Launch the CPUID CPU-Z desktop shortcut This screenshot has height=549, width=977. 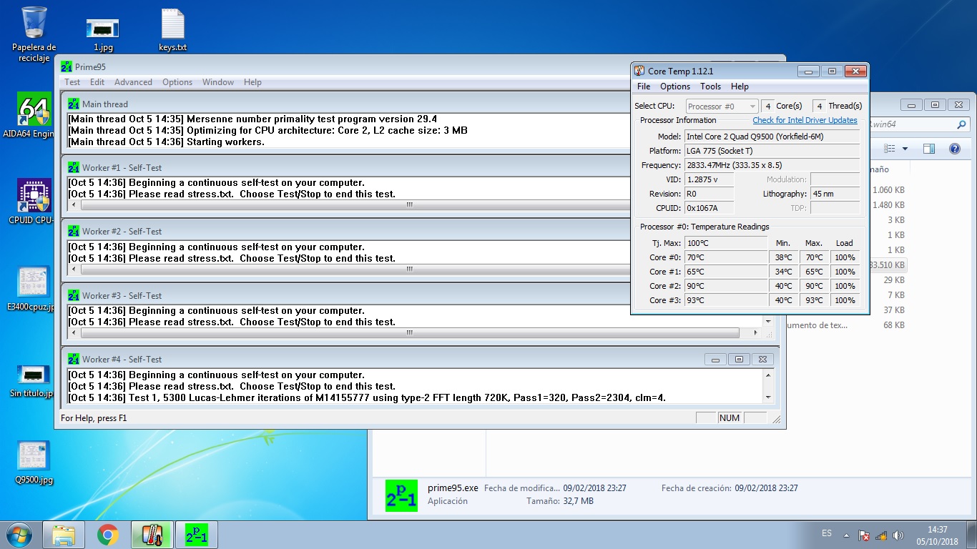click(x=34, y=201)
